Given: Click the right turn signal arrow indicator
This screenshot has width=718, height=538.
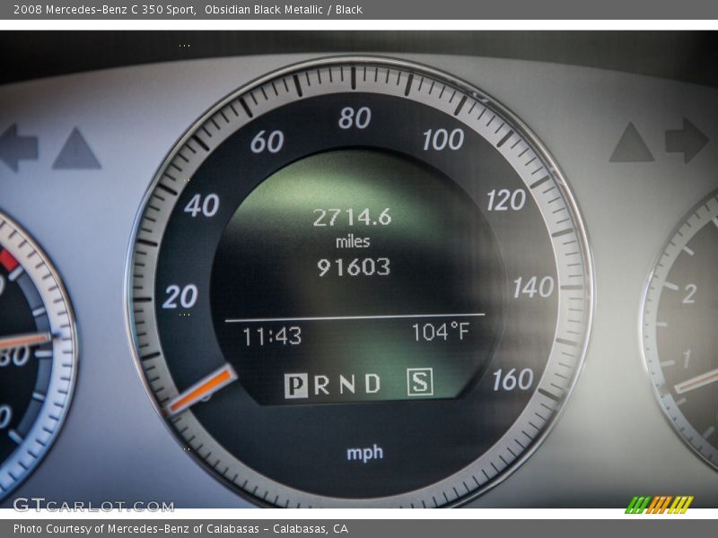Looking at the screenshot, I should (x=687, y=141).
